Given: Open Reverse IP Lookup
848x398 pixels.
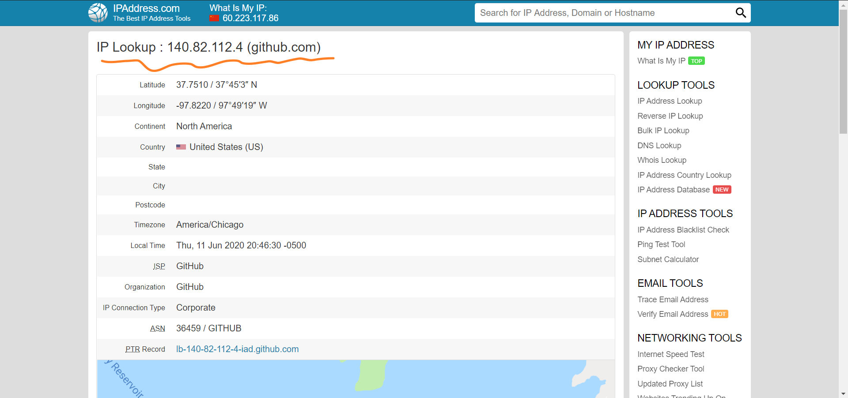Looking at the screenshot, I should tap(670, 116).
